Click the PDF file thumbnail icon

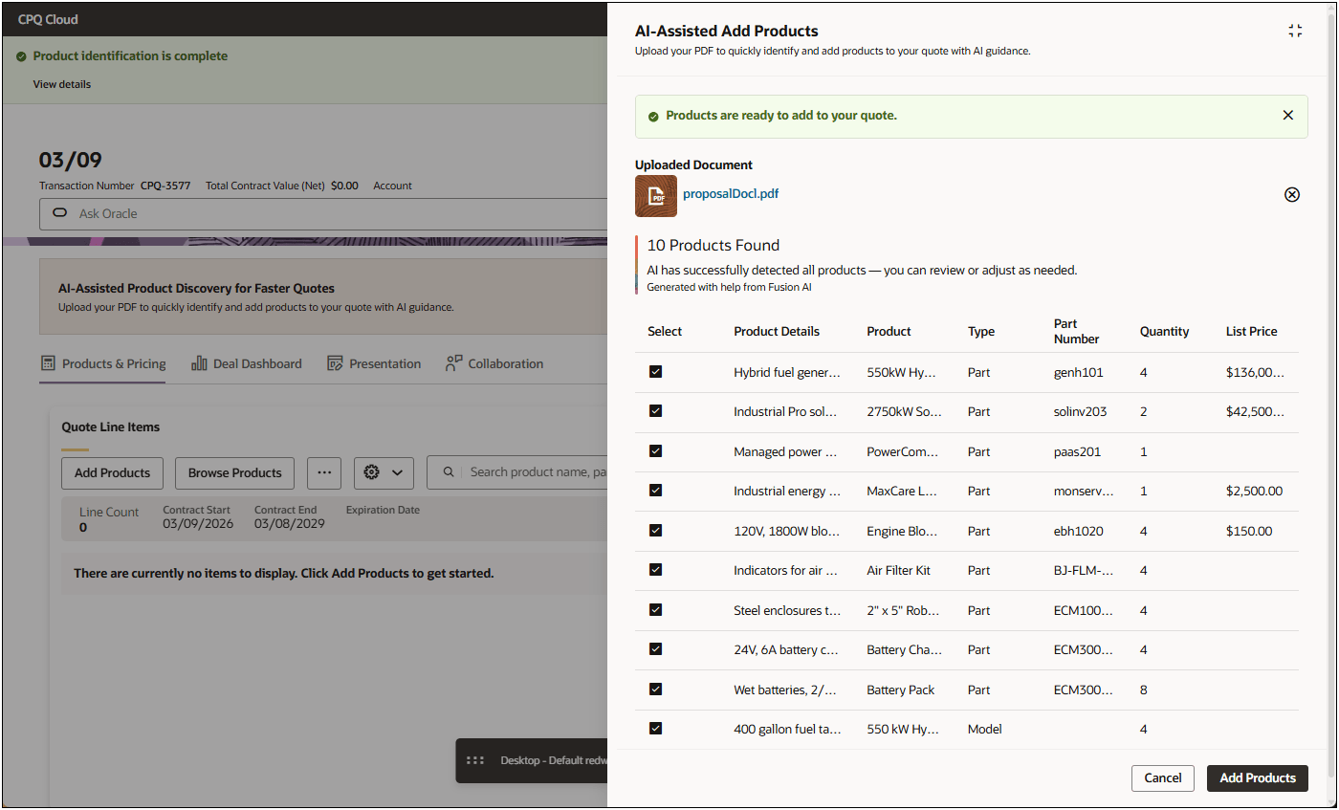(x=656, y=196)
